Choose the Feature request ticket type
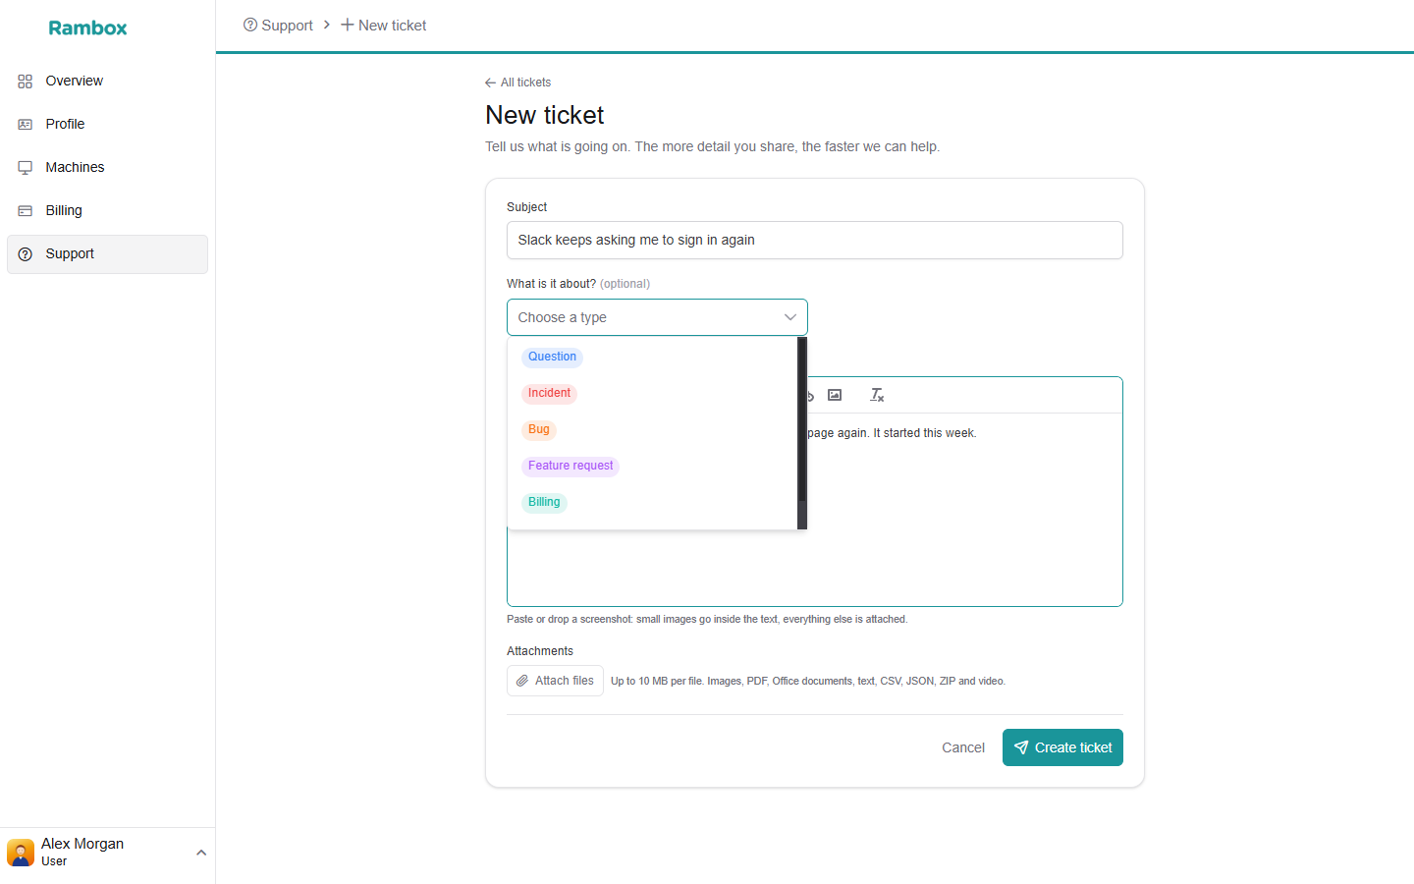 click(x=571, y=467)
